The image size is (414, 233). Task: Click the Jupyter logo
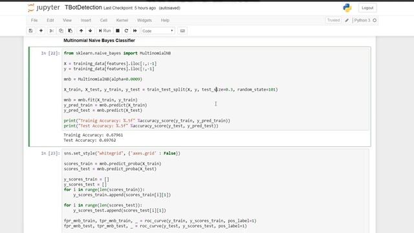[44, 8]
